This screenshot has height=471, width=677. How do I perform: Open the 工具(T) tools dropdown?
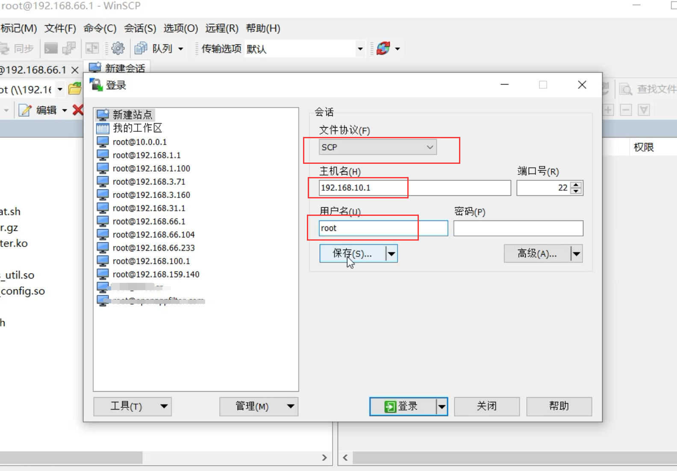[x=132, y=406]
